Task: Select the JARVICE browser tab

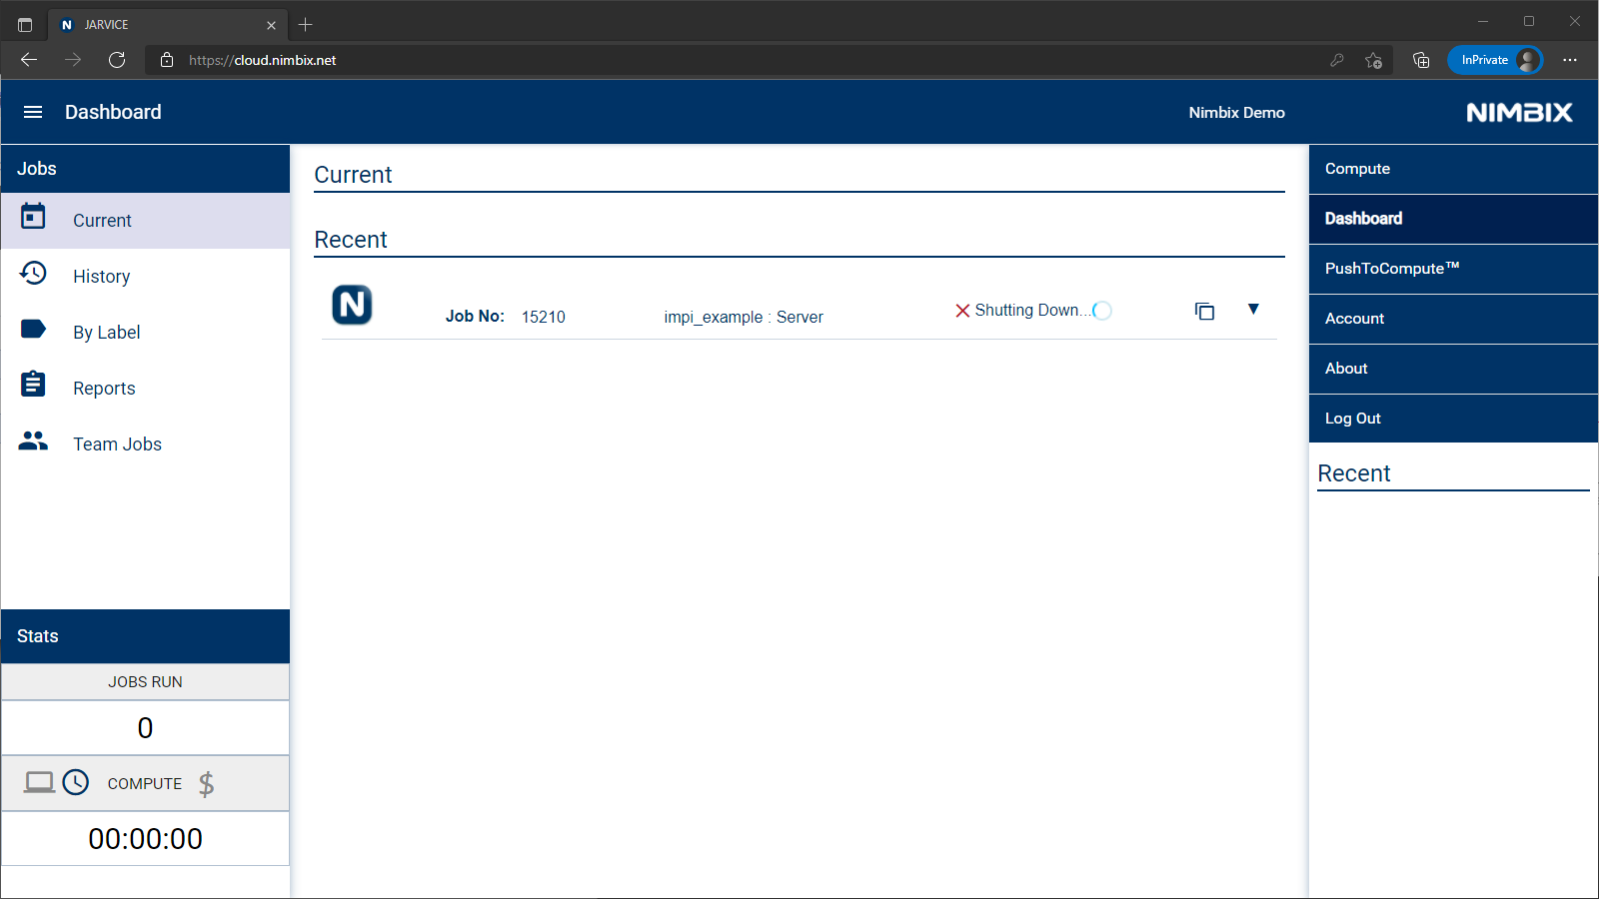Action: (x=167, y=24)
